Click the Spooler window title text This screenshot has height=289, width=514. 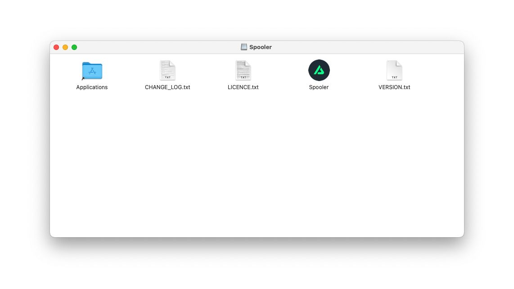[261, 47]
